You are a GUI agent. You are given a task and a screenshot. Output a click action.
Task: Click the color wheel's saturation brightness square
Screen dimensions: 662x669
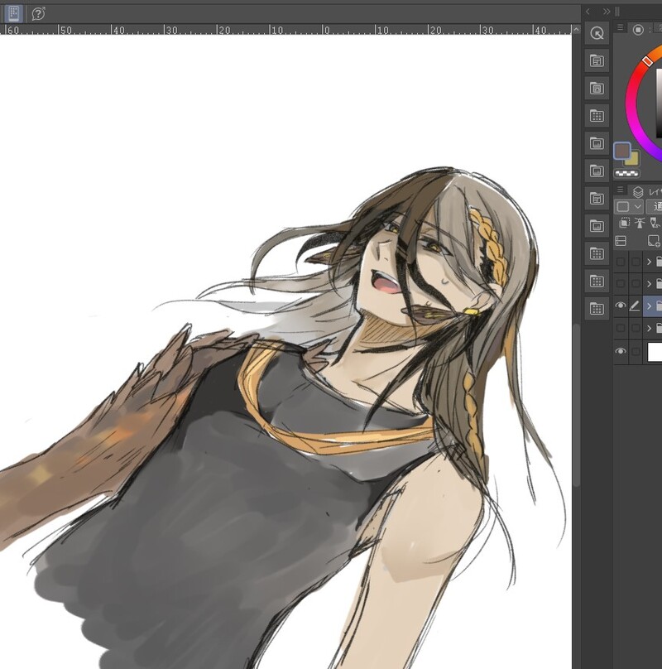click(659, 103)
